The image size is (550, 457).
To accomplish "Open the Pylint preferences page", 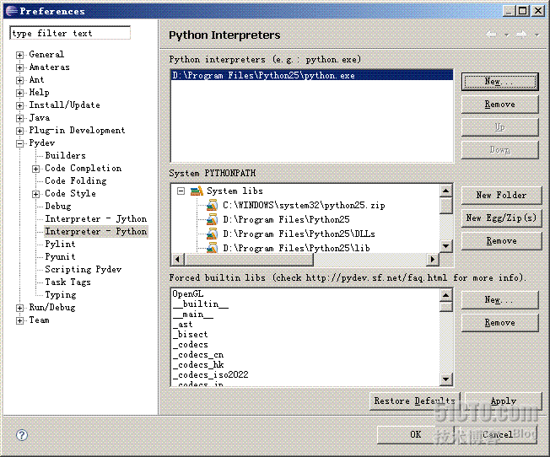I will (x=60, y=245).
